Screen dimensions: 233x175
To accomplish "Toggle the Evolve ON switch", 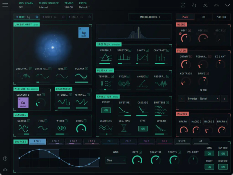I will tap(106, 110).
